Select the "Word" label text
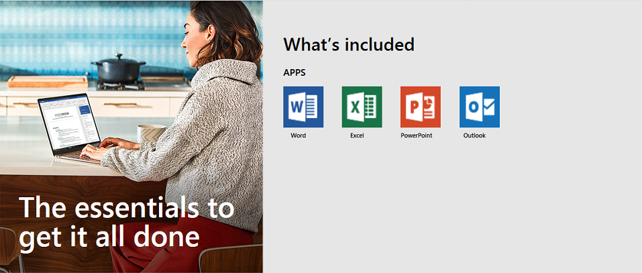Screen dimensions: 642x273 [x=298, y=135]
